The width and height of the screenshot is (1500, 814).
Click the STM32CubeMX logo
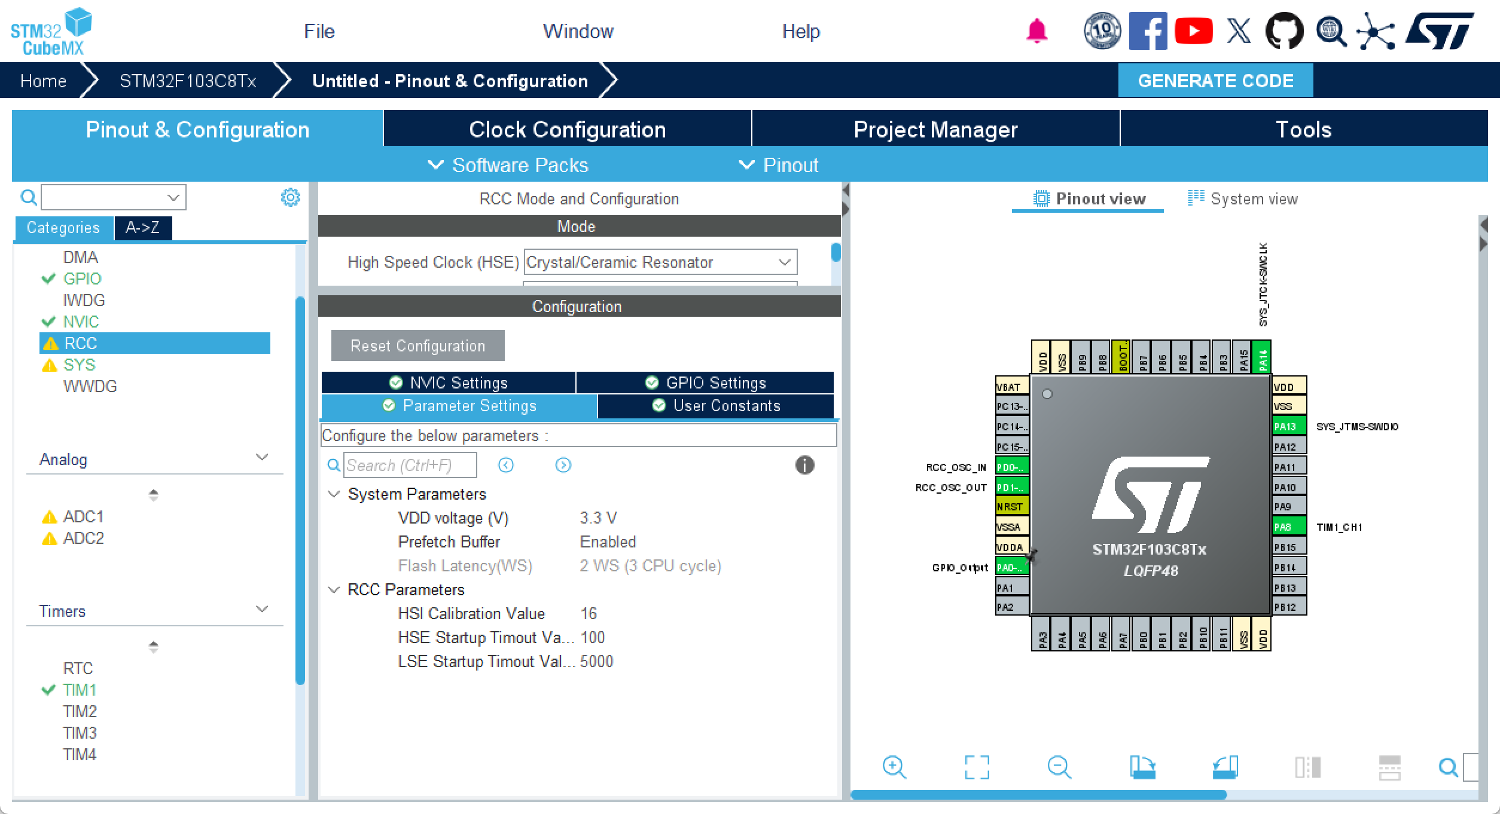pos(51,32)
